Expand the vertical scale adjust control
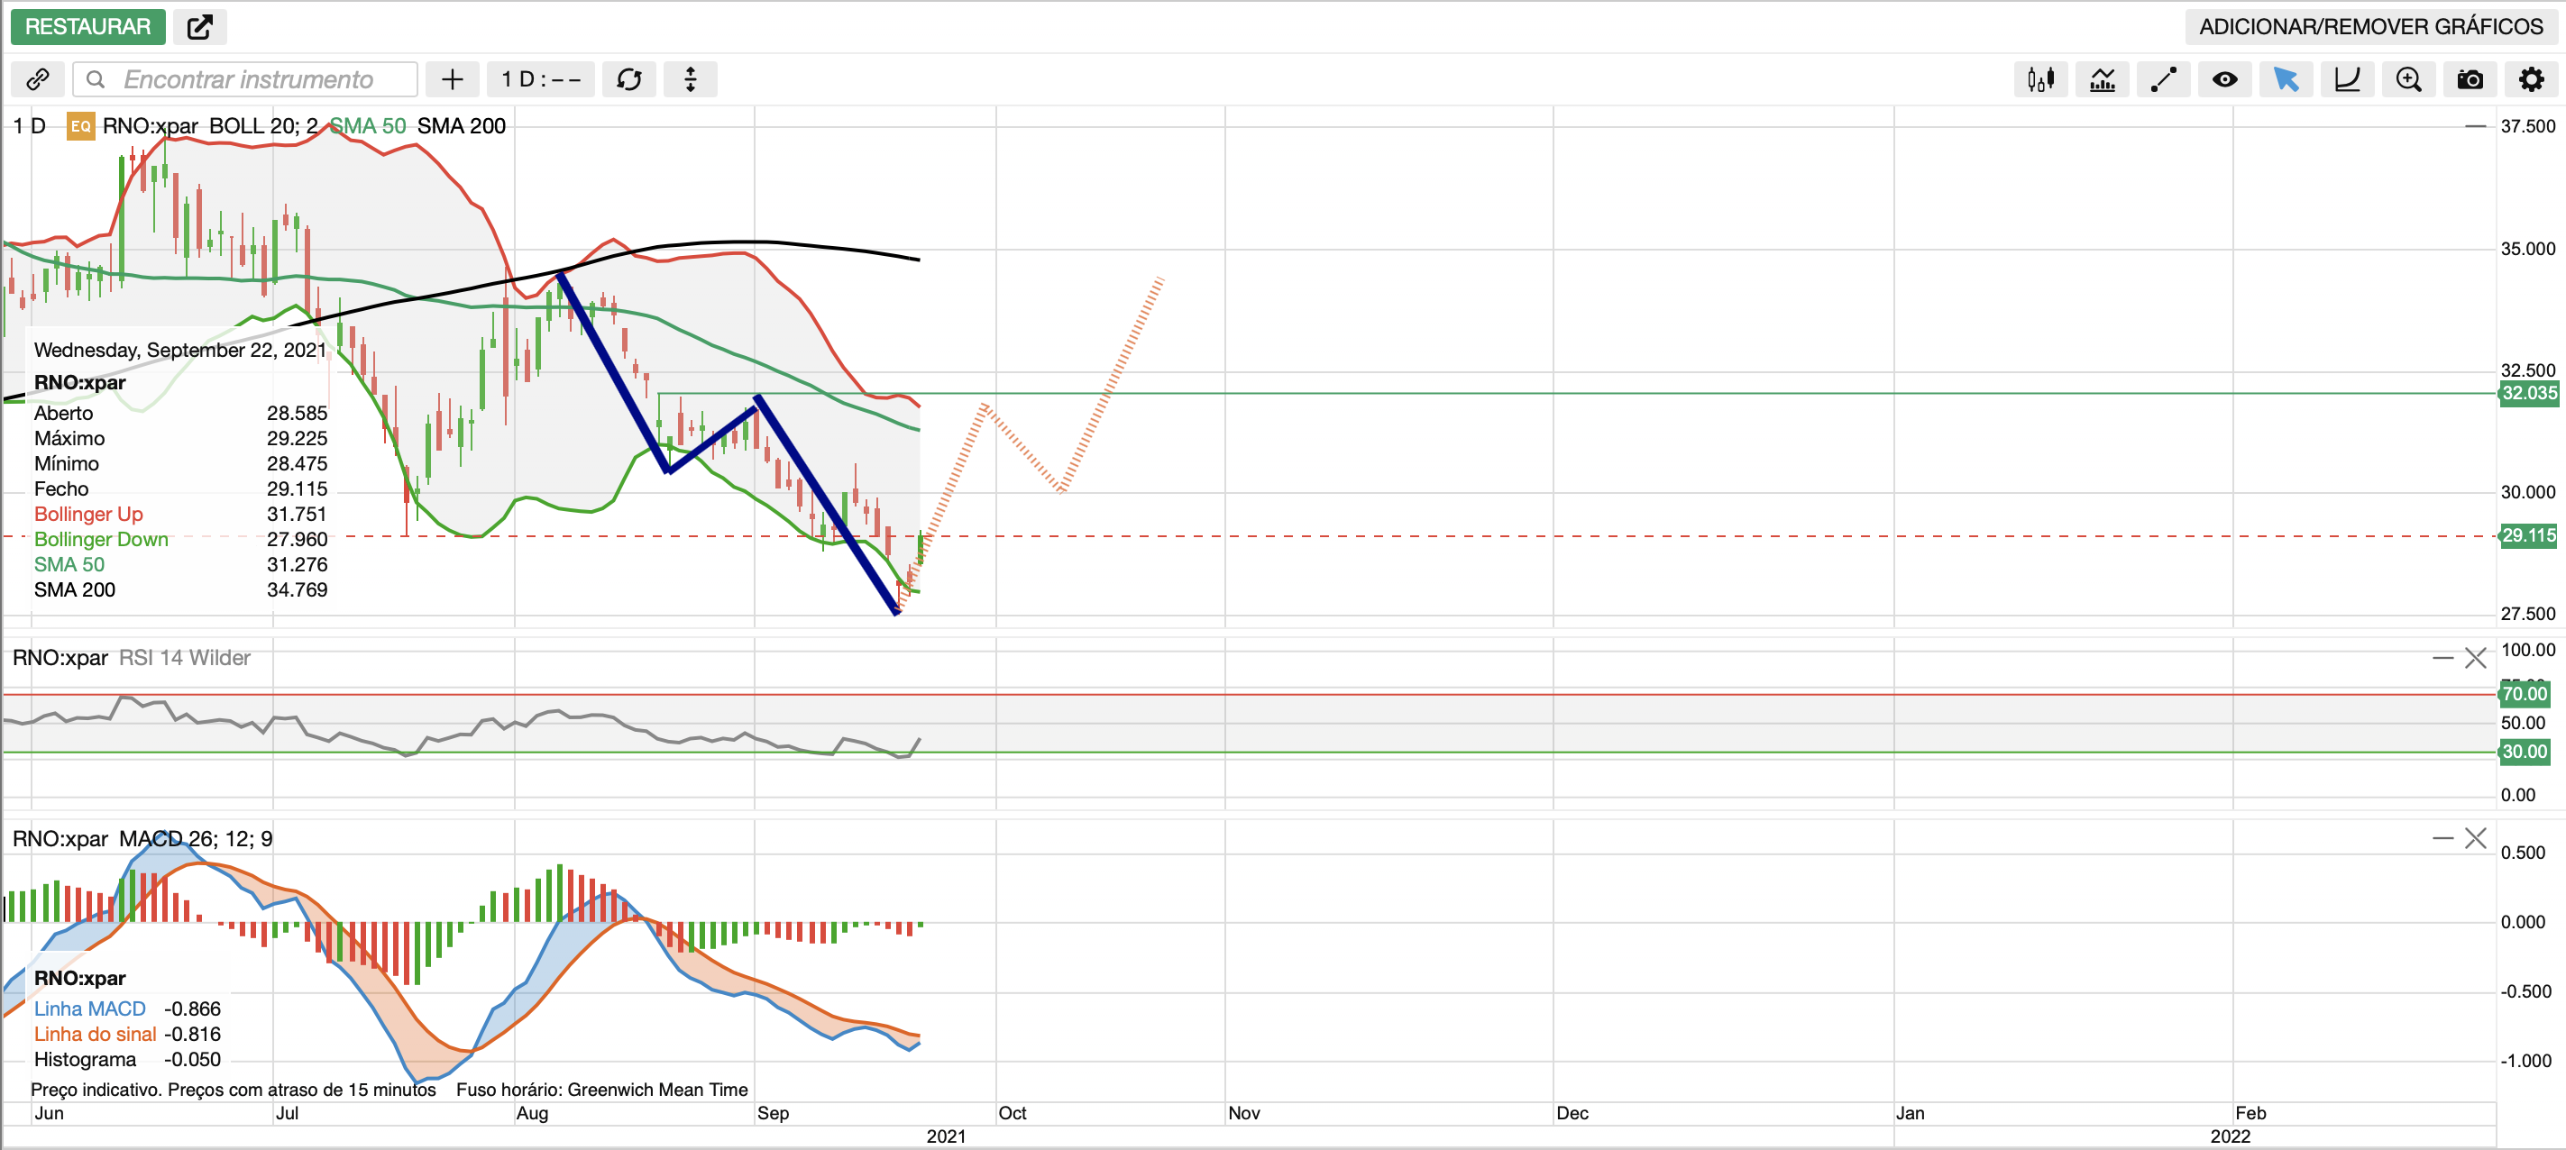Image resolution: width=2566 pixels, height=1150 pixels. 691,79
